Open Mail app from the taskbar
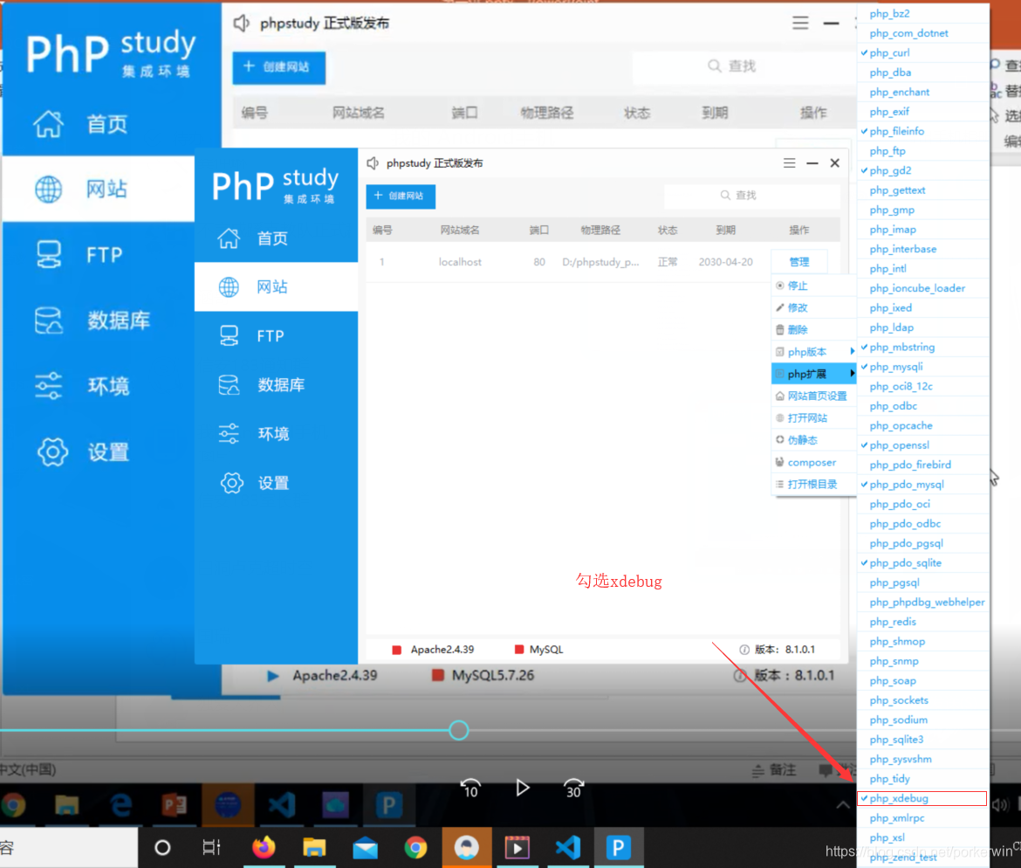 [366, 847]
